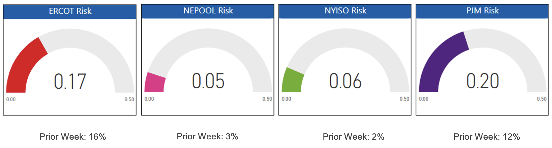
Task: Select the 0.20 reading in PJM gauge
Action: tap(482, 81)
